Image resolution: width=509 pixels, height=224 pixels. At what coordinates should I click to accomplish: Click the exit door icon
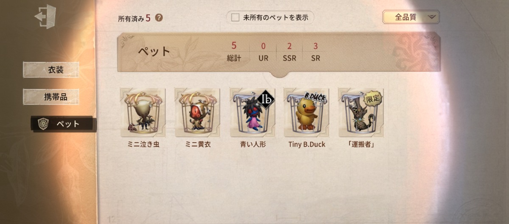pyautogui.click(x=45, y=16)
